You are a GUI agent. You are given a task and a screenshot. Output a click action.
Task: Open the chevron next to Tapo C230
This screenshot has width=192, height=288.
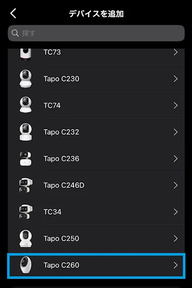click(x=176, y=79)
